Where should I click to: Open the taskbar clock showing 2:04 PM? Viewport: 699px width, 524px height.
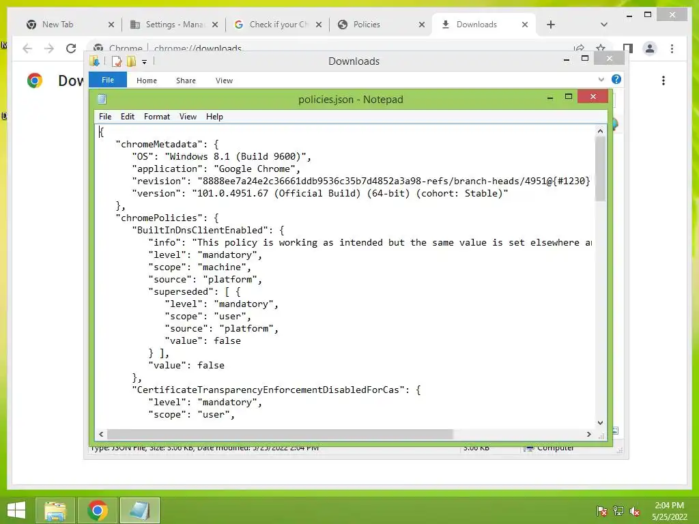click(x=669, y=511)
